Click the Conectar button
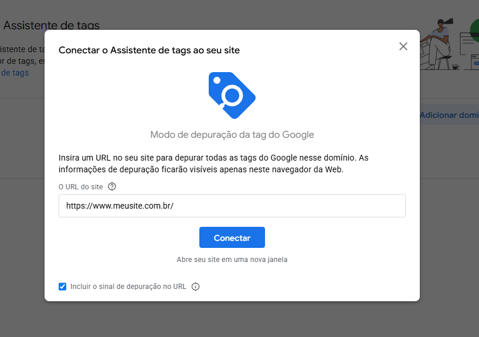Viewport: 479px width, 337px height. 232,237
